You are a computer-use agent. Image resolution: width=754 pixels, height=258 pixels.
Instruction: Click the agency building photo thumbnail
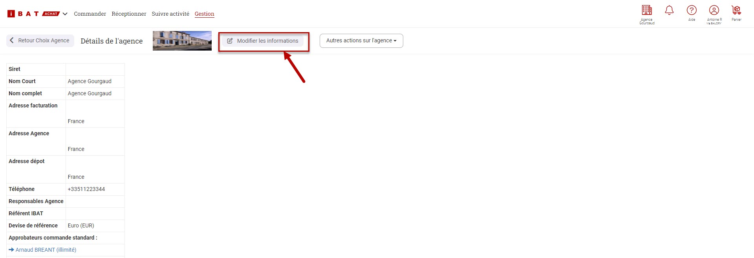click(x=182, y=41)
